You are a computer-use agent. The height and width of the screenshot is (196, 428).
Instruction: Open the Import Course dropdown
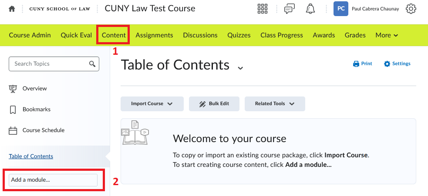(152, 104)
